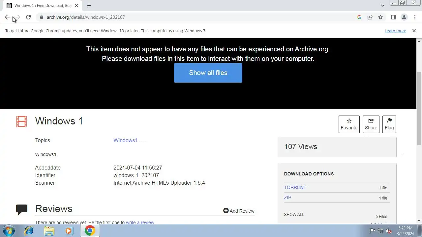Screen dimensions: 422x237
Task: Click the scrollbar down arrow
Action: pyautogui.click(x=419, y=221)
